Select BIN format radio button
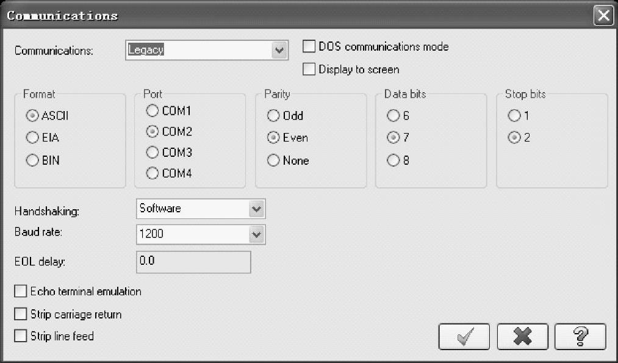The image size is (618, 363). (x=32, y=160)
